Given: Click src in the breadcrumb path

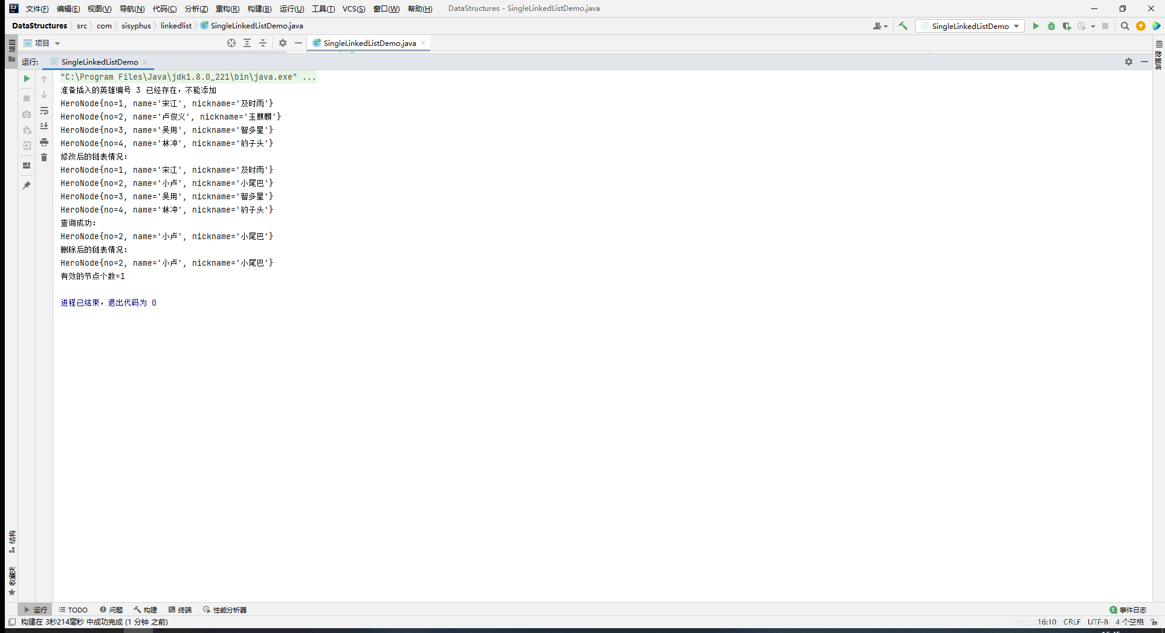Looking at the screenshot, I should [82, 25].
